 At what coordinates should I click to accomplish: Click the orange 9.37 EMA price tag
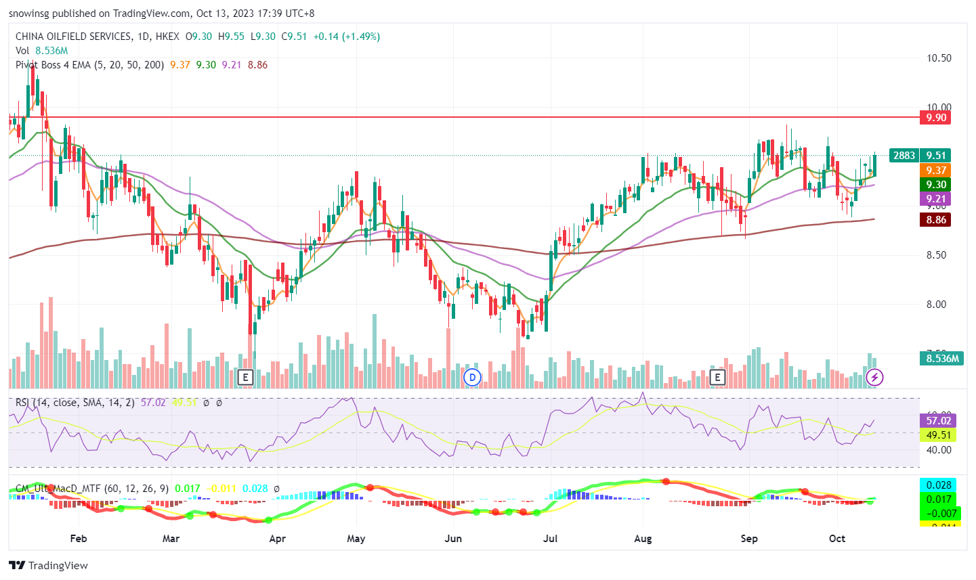pyautogui.click(x=935, y=171)
